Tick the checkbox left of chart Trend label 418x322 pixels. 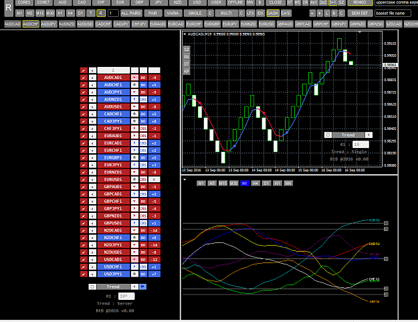(x=328, y=135)
